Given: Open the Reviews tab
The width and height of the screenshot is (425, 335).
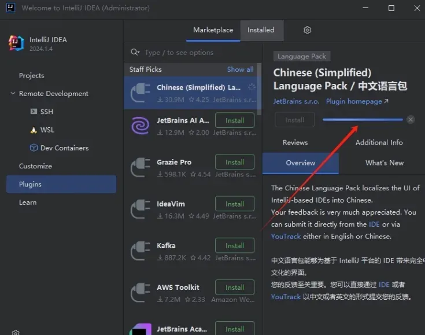Looking at the screenshot, I should click(295, 142).
